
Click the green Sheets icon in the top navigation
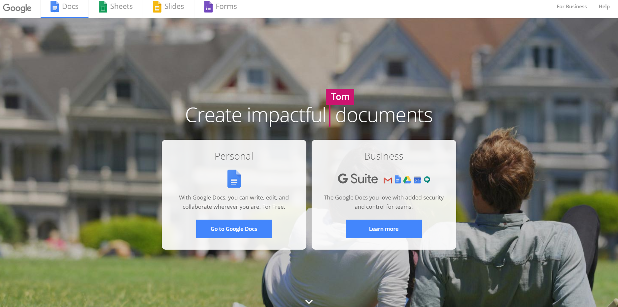(x=103, y=6)
